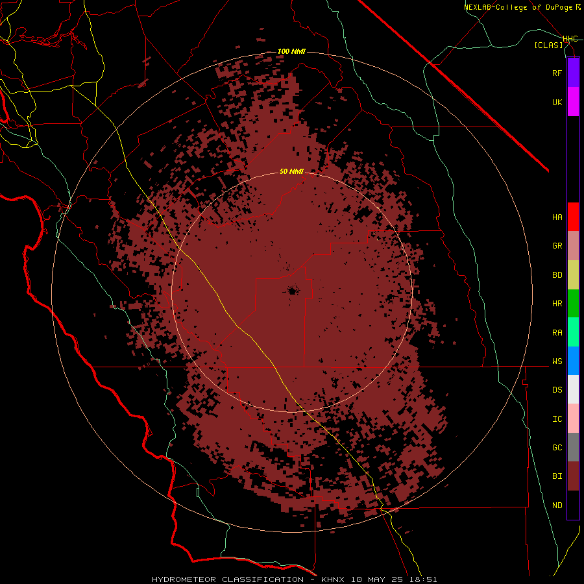This screenshot has width=584, height=584.
Task: Select the GC gray legend swatch
Action: tap(573, 447)
